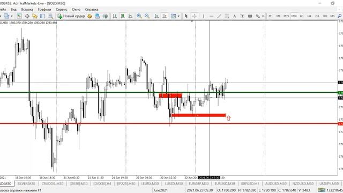Switch timeframe to W1

(x=325, y=16)
